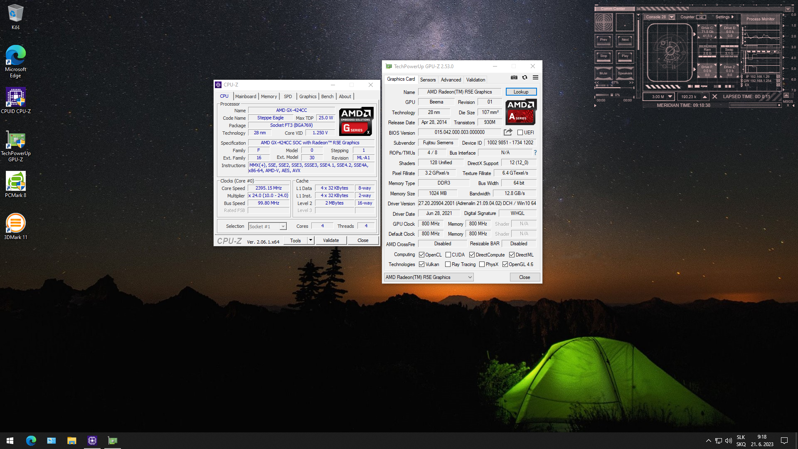The width and height of the screenshot is (798, 449).
Task: Click BIOS version share/export icon in GPU-Z
Action: click(508, 132)
